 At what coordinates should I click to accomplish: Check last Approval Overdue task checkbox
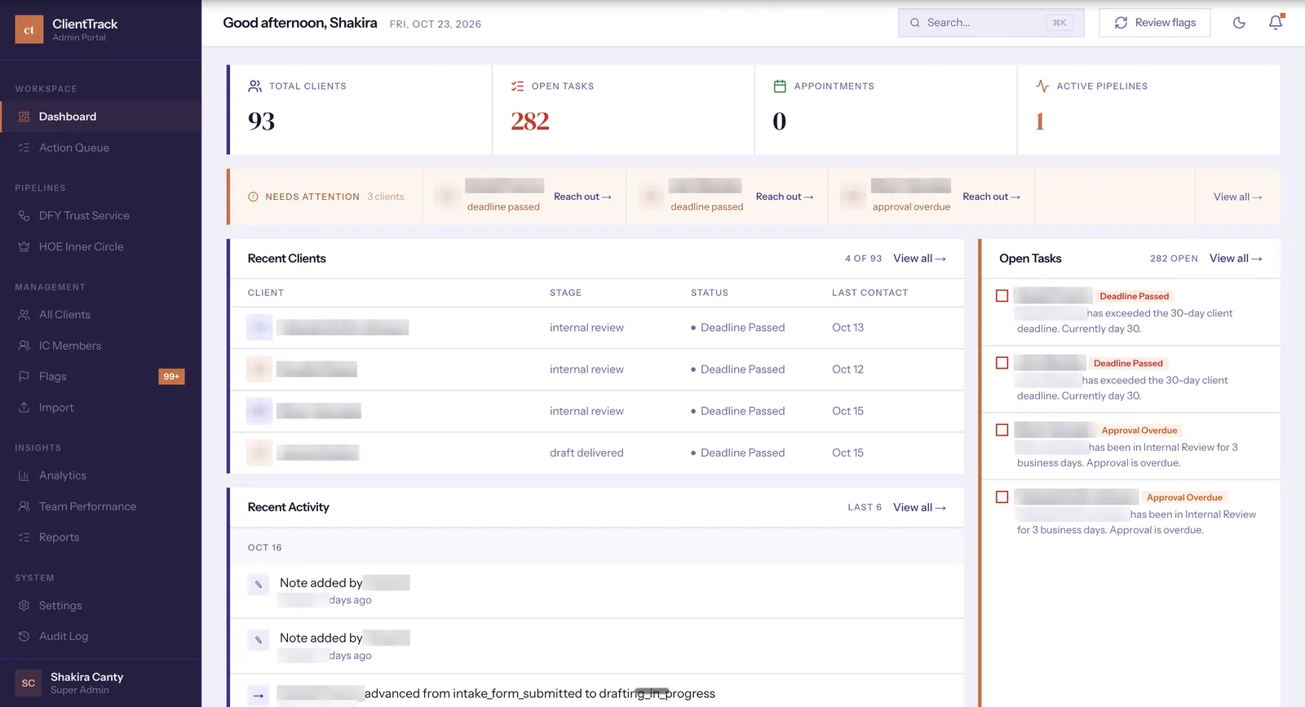[x=1002, y=497]
